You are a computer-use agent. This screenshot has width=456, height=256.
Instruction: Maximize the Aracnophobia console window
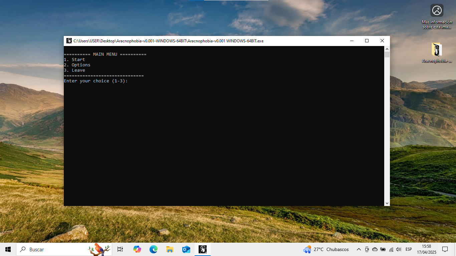pyautogui.click(x=367, y=41)
